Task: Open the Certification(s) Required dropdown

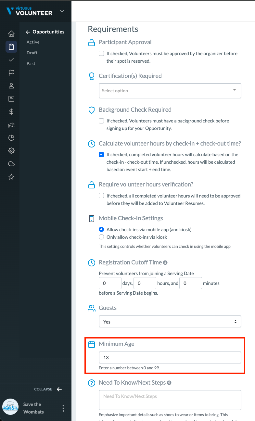Action: (170, 91)
